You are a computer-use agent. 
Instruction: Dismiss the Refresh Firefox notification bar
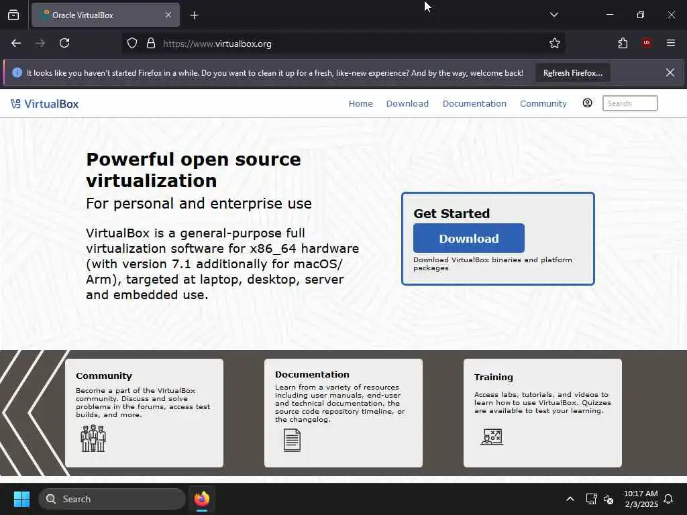pos(670,72)
